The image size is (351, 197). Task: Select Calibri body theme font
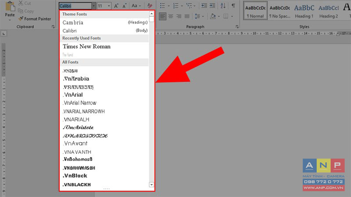click(104, 31)
